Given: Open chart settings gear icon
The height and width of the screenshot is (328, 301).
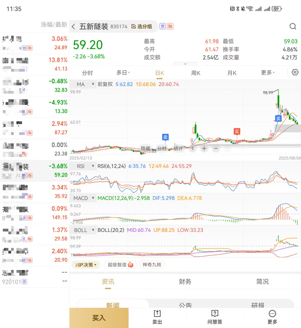Looking at the screenshot, I should (295, 73).
